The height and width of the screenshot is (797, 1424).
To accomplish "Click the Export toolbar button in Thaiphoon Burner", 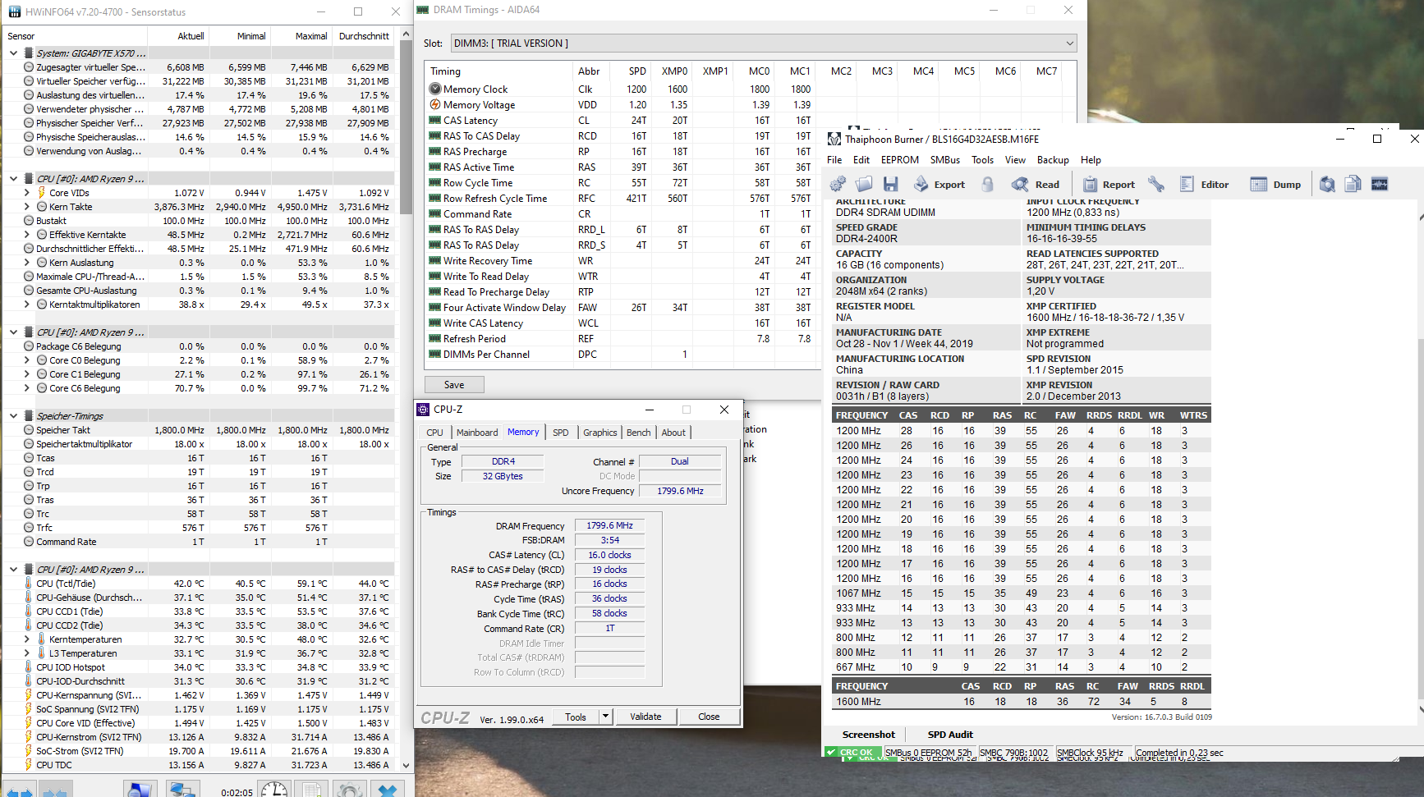I will (x=939, y=184).
